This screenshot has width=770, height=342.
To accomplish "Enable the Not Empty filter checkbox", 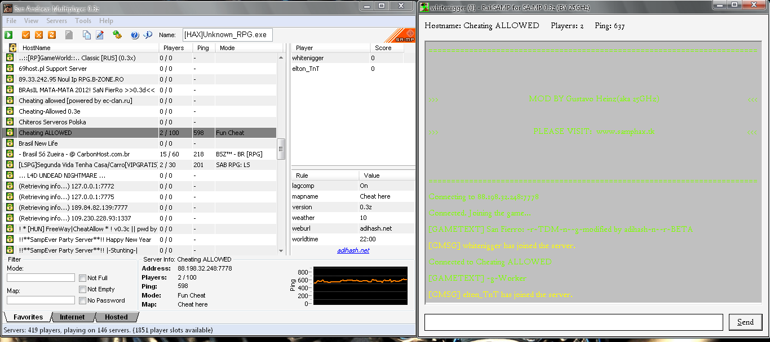I will (x=83, y=289).
